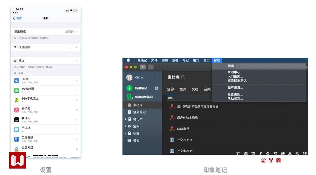Open 活动日志... from the help menu
316x175 pixels.
click(x=235, y=99)
